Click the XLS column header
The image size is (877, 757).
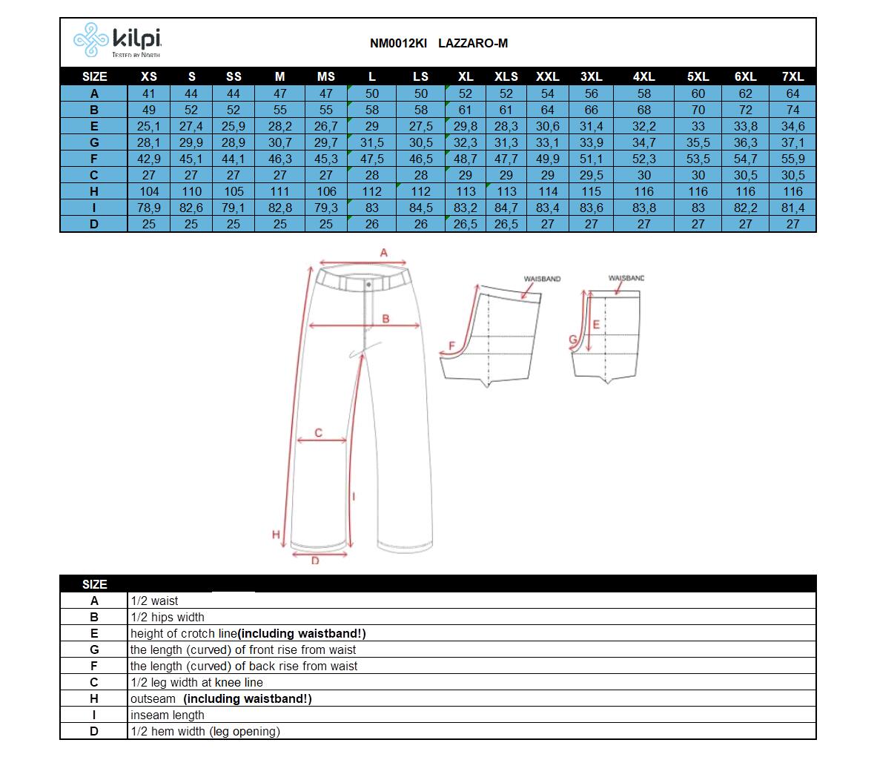point(506,76)
